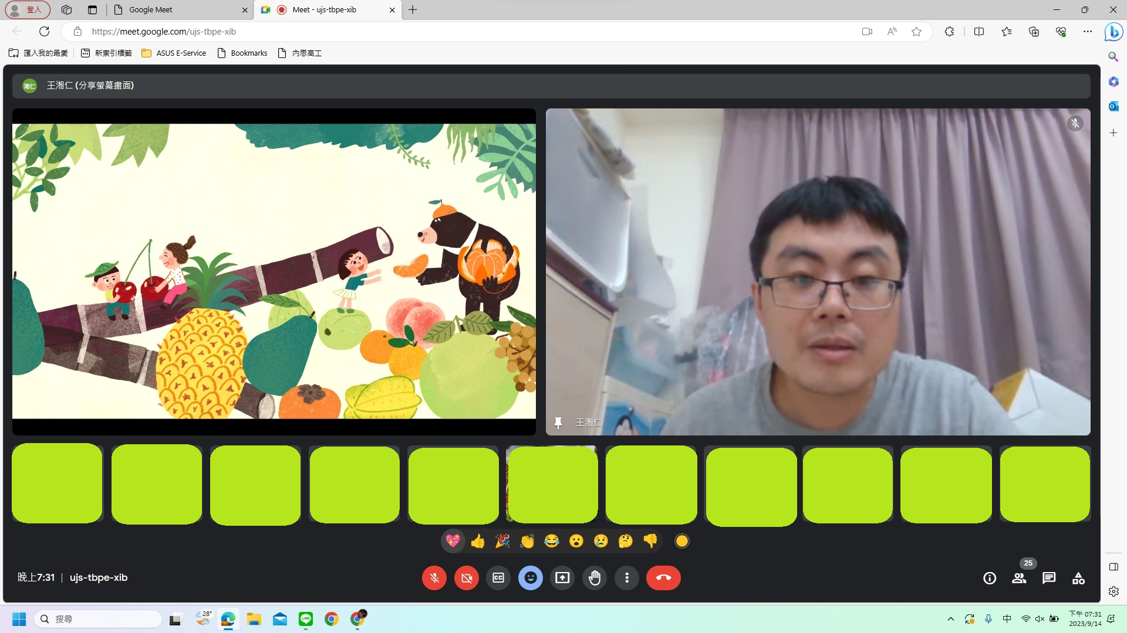Screen dimensions: 1127x633
Task: Send a party popper reaction
Action: (x=502, y=541)
